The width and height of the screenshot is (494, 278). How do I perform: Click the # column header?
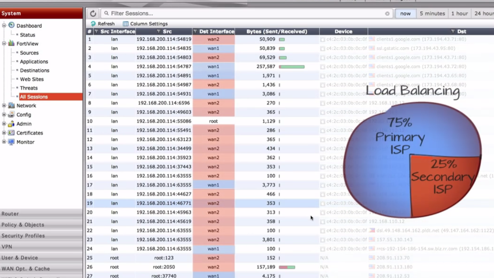coord(89,31)
